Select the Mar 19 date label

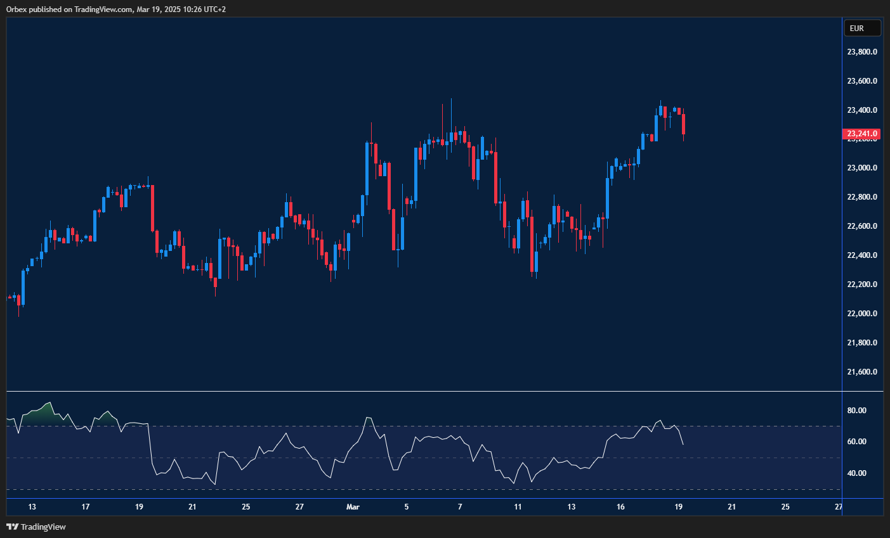click(x=677, y=507)
